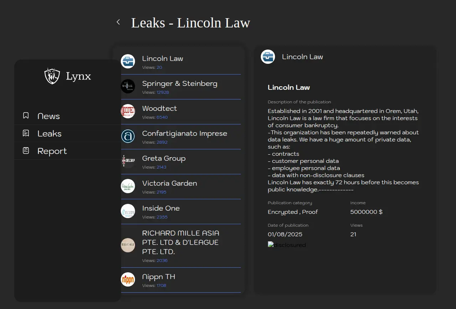Click the Lynx shield logo
This screenshot has width=456, height=309.
(x=52, y=76)
